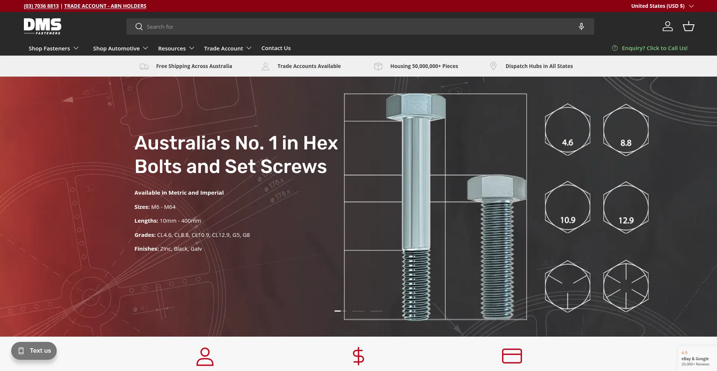
Task: Click the Text us button
Action: tap(34, 351)
